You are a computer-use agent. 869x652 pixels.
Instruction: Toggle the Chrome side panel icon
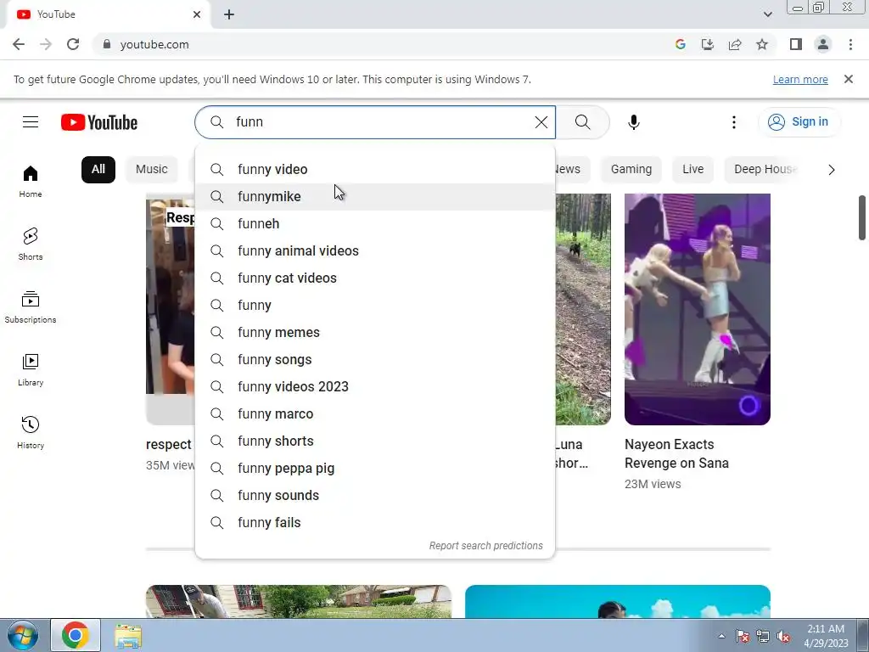[x=796, y=44]
